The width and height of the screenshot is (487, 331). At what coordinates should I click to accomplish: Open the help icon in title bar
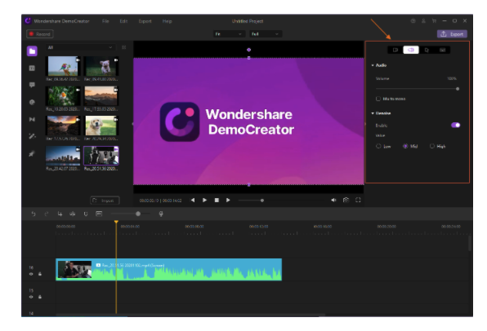pos(413,21)
